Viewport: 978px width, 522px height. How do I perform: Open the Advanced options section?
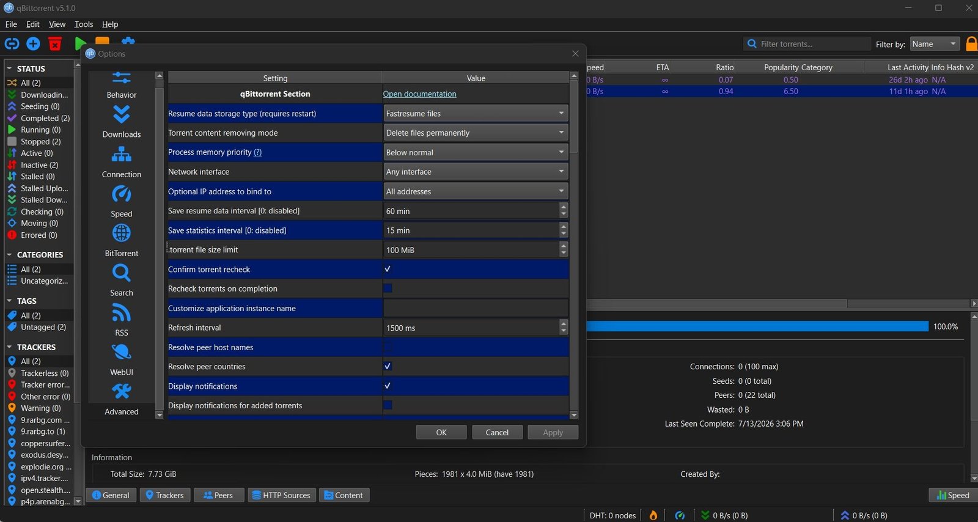click(x=122, y=399)
